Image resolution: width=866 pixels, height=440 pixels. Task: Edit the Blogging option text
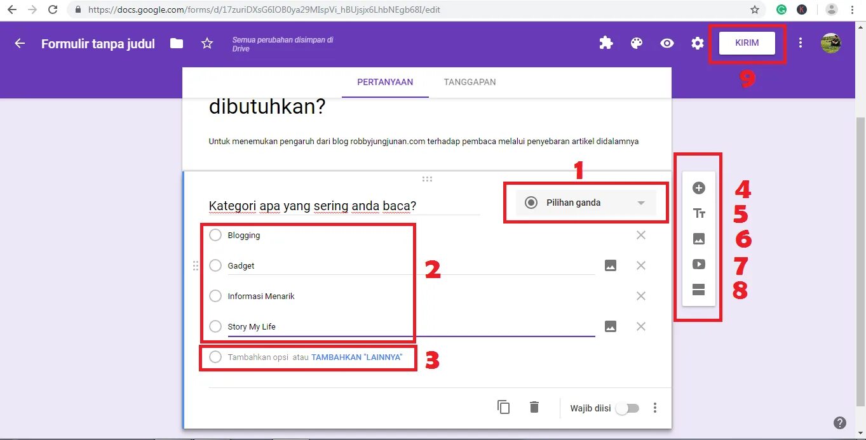point(244,236)
